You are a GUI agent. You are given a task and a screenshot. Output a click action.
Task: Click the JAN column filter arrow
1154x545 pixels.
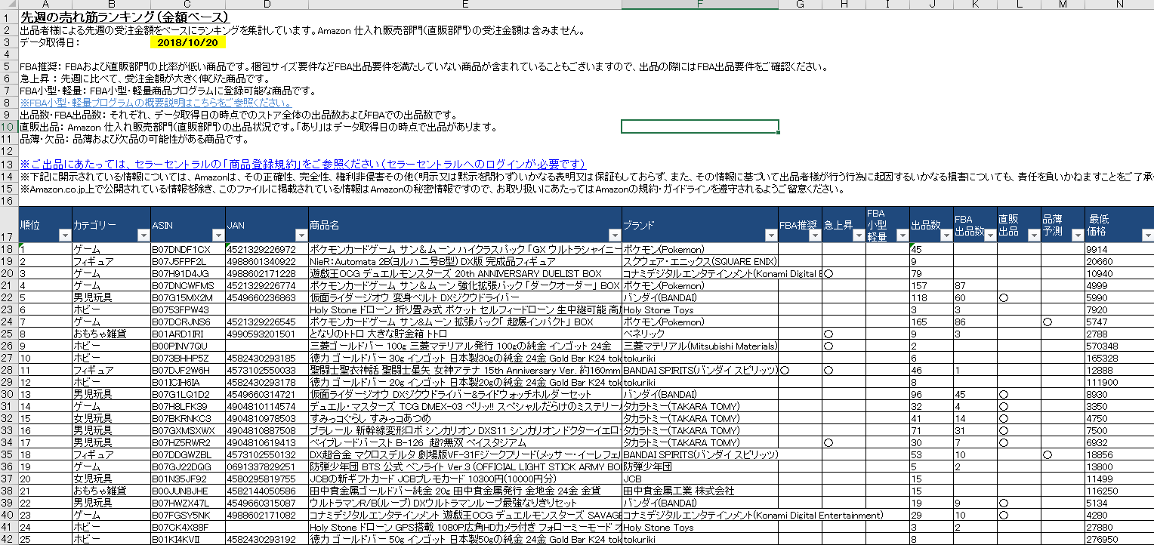300,236
